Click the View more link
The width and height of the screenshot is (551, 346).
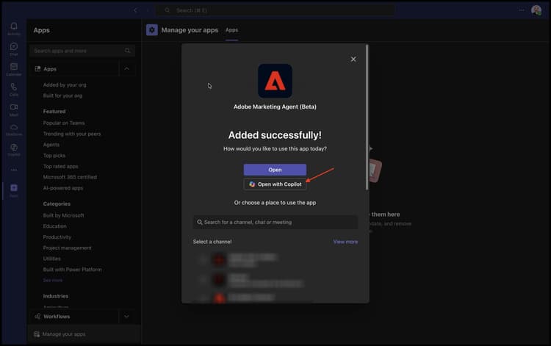click(x=345, y=242)
